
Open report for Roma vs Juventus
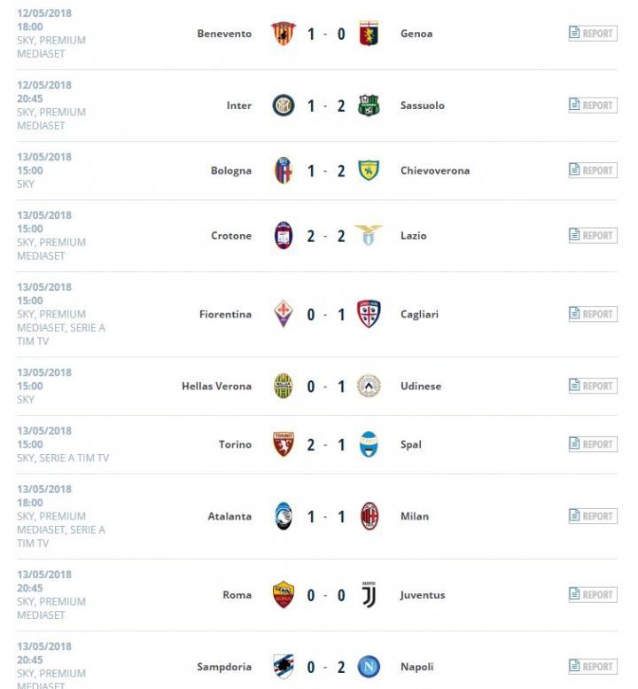pos(592,595)
